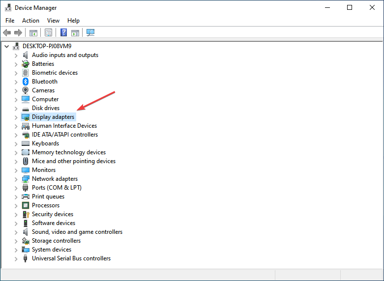Viewport: 384px width, 281px height.
Task: Click the IDE ATA/ATAPI controllers icon
Action: point(26,135)
